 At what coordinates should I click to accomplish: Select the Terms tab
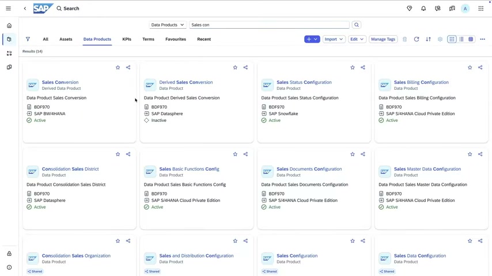[x=149, y=39]
